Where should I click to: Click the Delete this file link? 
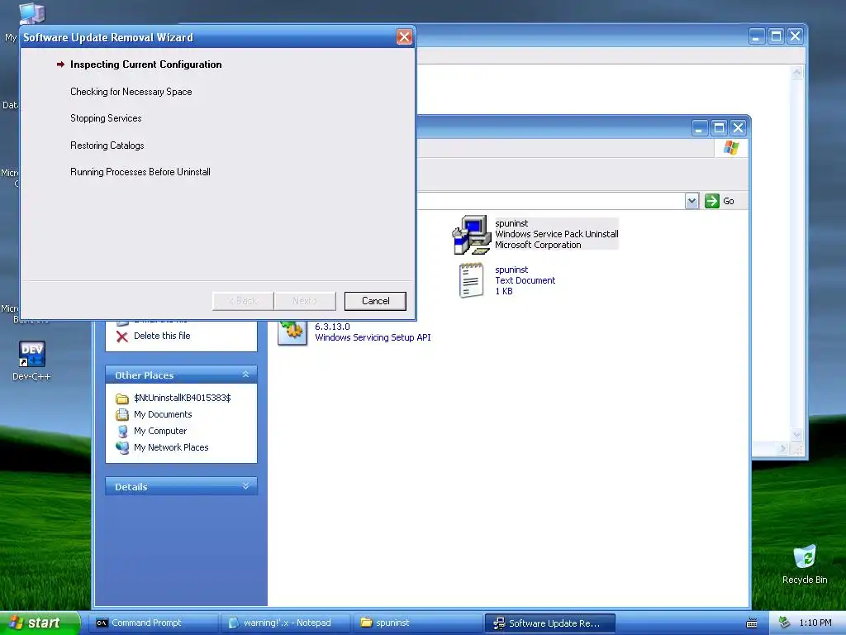click(x=162, y=336)
